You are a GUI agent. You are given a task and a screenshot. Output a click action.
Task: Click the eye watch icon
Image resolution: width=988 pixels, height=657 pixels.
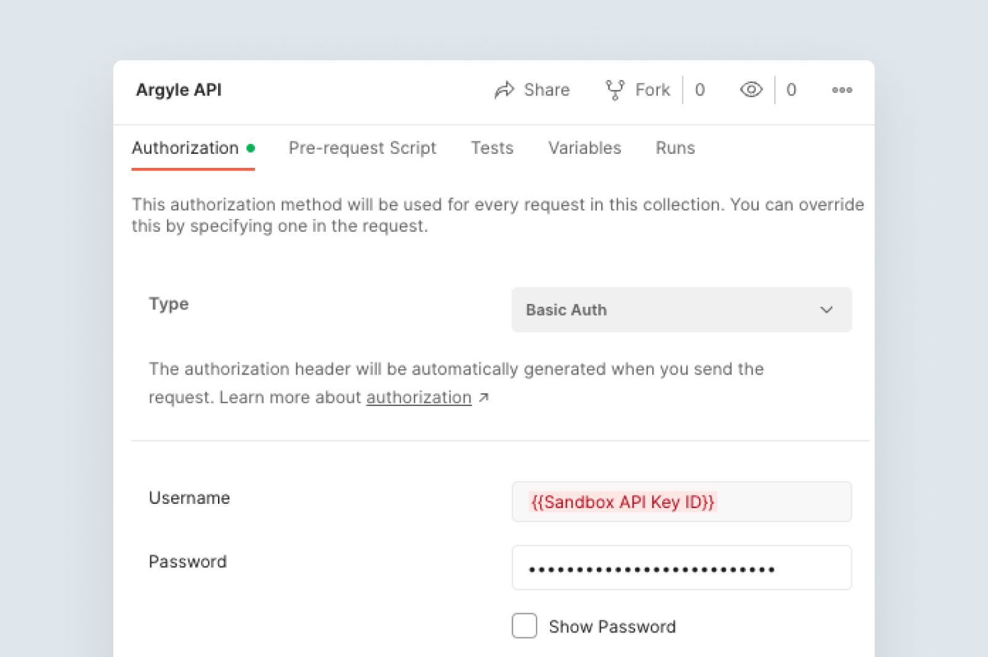pyautogui.click(x=751, y=90)
